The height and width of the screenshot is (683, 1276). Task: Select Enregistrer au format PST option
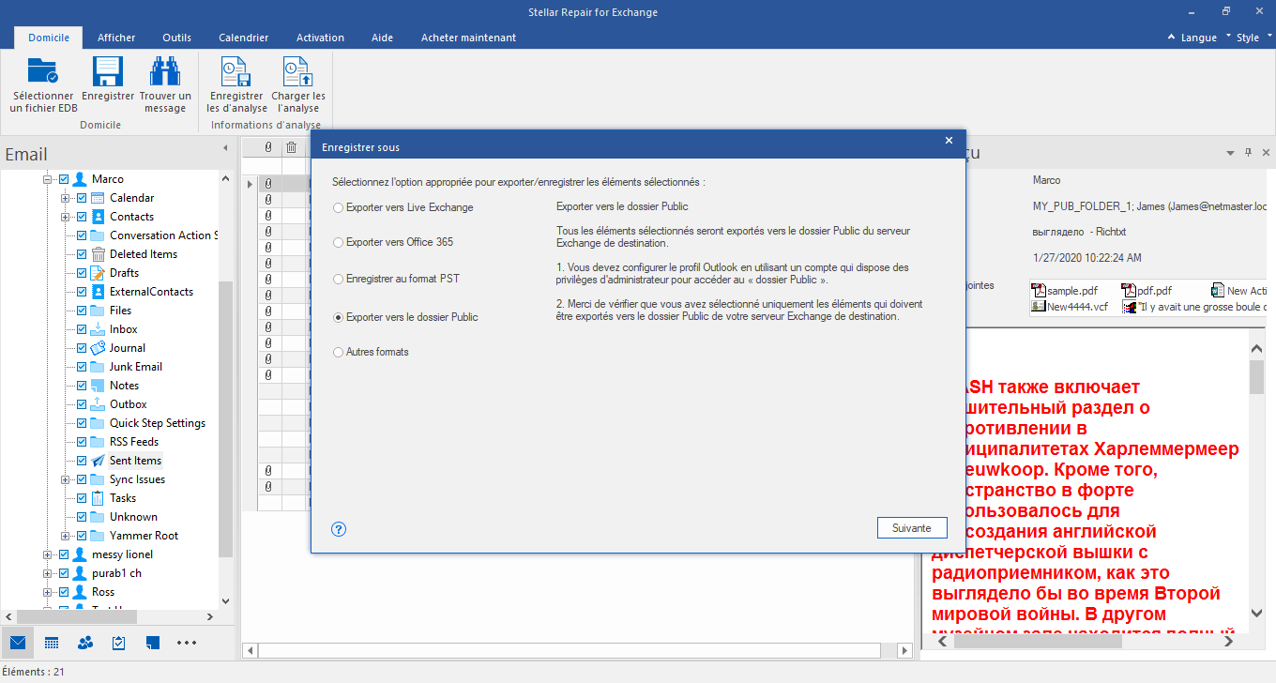(397, 279)
